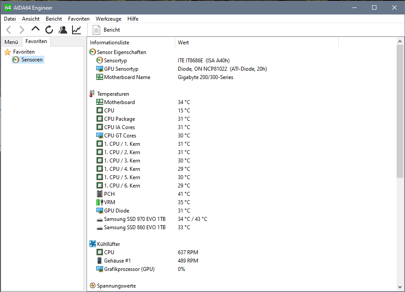Select Sensoren in the favorites tree
This screenshot has height=292, width=405.
pyautogui.click(x=32, y=60)
